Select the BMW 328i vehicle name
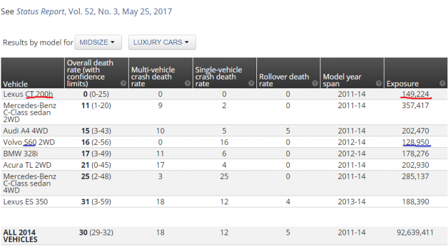The width and height of the screenshot is (448, 246). pos(21,153)
